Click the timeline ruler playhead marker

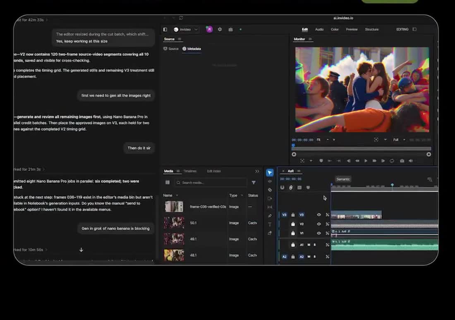392,185
